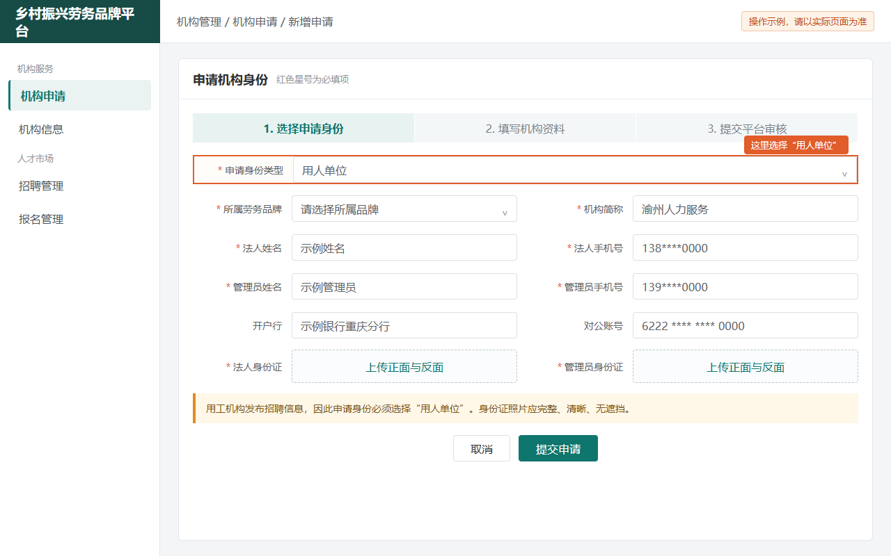Screen dimensions: 891x556
Task: Click the 机构服务 sidebar group label
Action: [x=36, y=69]
